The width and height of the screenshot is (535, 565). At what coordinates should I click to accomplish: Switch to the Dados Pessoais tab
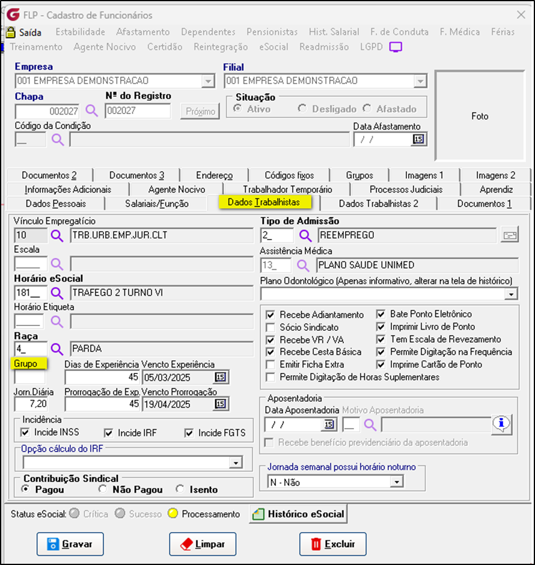(x=56, y=204)
